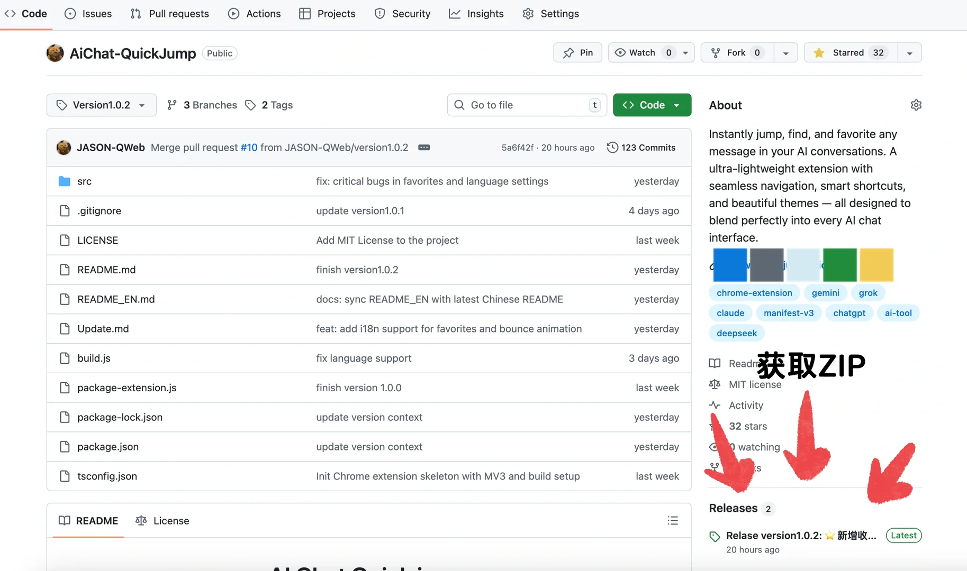Open README_EN.md file
Image resolution: width=967 pixels, height=571 pixels.
click(x=116, y=299)
